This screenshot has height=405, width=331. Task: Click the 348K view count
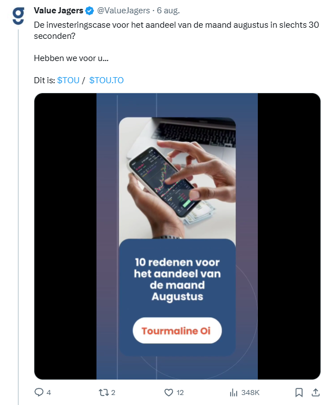click(x=250, y=393)
